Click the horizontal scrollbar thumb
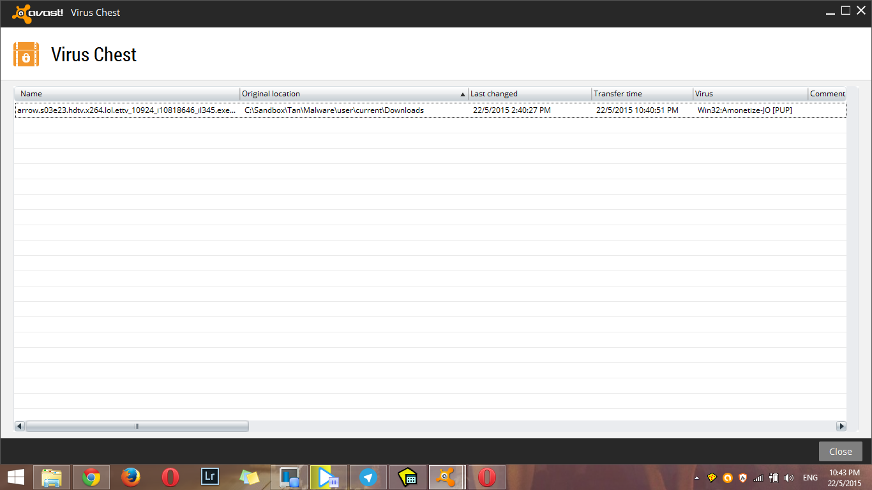This screenshot has height=490, width=872. click(137, 426)
